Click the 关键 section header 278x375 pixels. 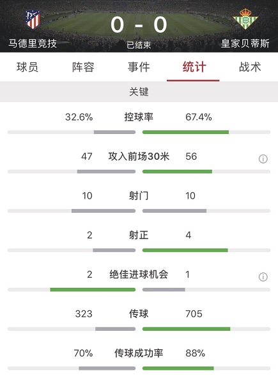(139, 92)
